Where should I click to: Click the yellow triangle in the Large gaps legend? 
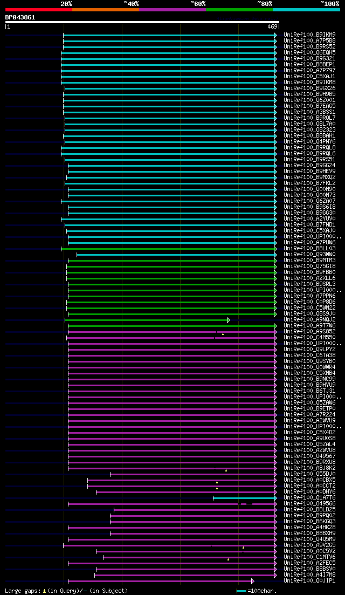click(x=44, y=591)
